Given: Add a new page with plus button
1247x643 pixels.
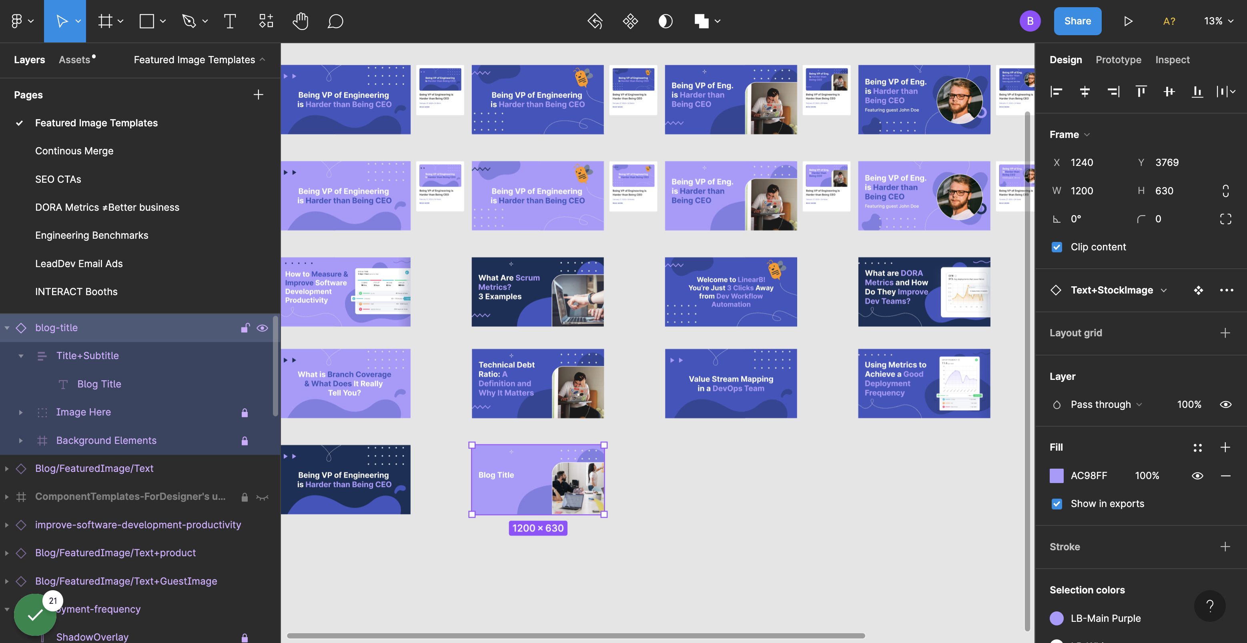Looking at the screenshot, I should tap(258, 94).
